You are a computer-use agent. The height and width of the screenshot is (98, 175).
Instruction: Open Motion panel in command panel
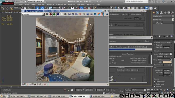tap(165, 13)
